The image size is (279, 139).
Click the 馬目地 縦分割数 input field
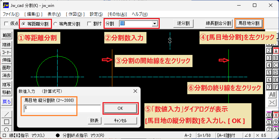pyautogui.click(x=62, y=108)
